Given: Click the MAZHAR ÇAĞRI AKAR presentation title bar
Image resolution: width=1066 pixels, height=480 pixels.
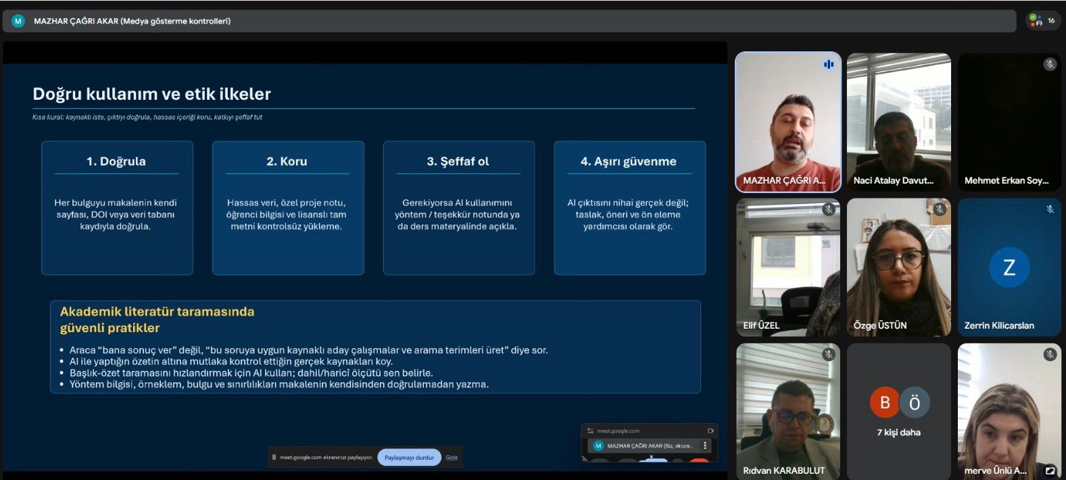Looking at the screenshot, I should 132,21.
